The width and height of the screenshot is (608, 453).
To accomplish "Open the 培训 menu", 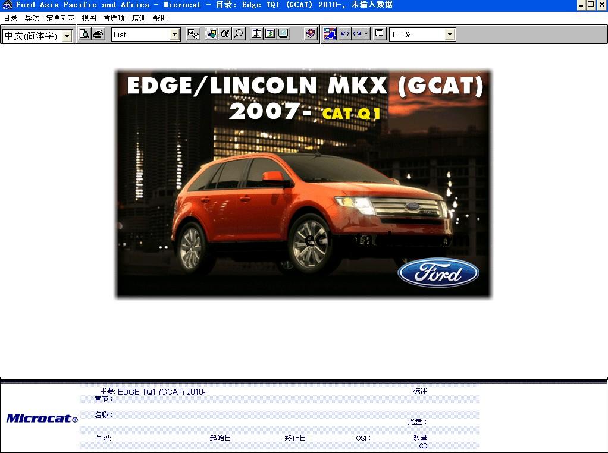I will (x=139, y=18).
